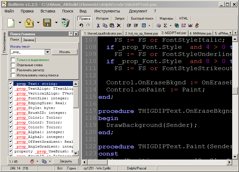Click the character map palette icon
239x172 pixels.
159,26
